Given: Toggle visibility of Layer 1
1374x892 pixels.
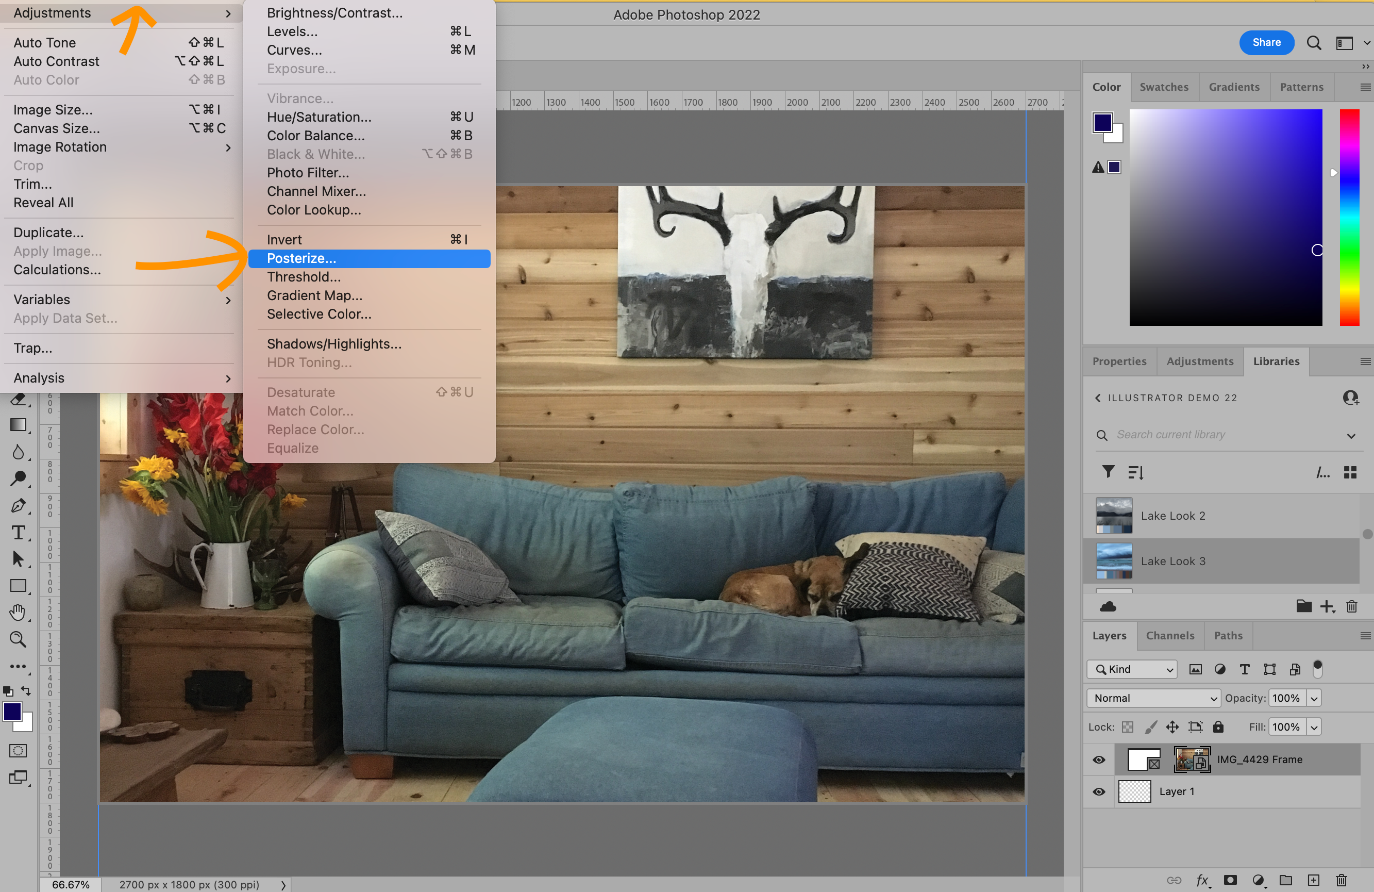Looking at the screenshot, I should (1099, 791).
